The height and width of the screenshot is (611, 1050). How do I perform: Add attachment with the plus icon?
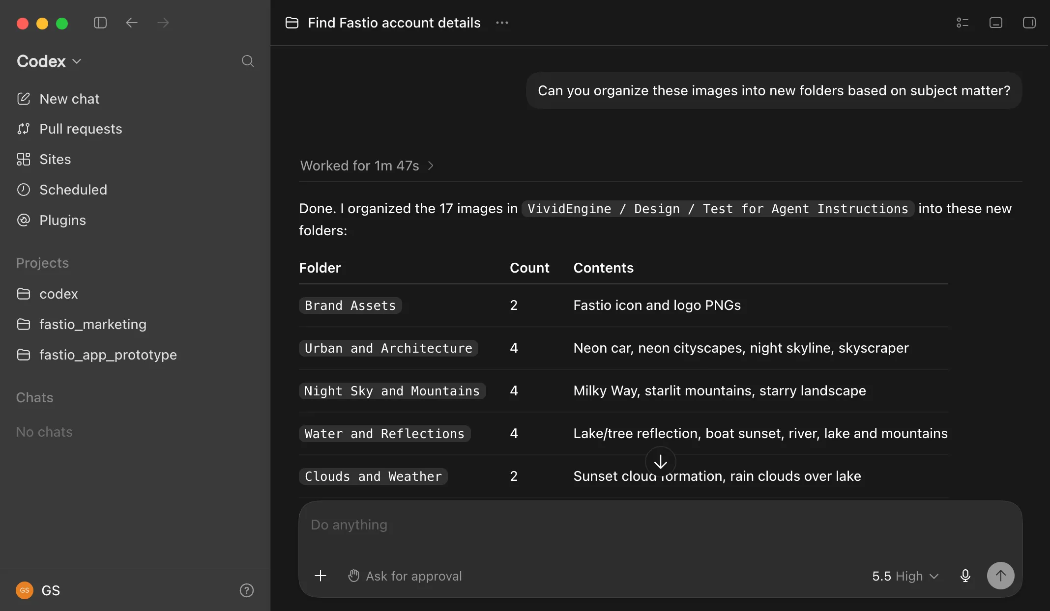(x=321, y=576)
